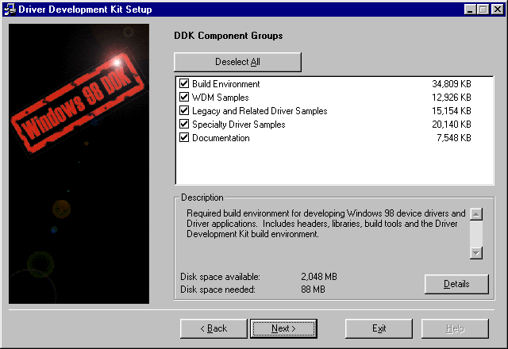
Task: Select the Specialty Driver Samples label
Action: click(x=238, y=125)
